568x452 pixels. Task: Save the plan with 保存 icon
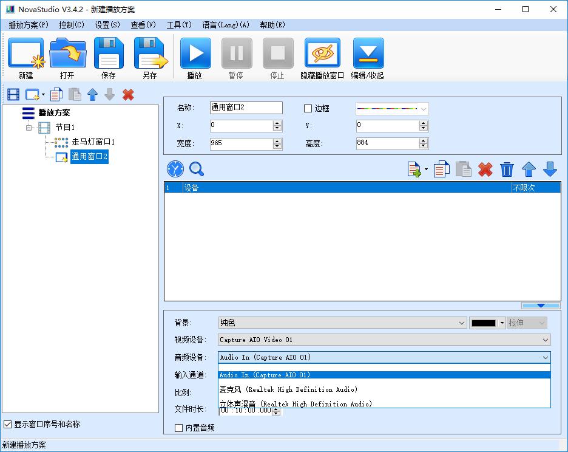click(x=109, y=54)
